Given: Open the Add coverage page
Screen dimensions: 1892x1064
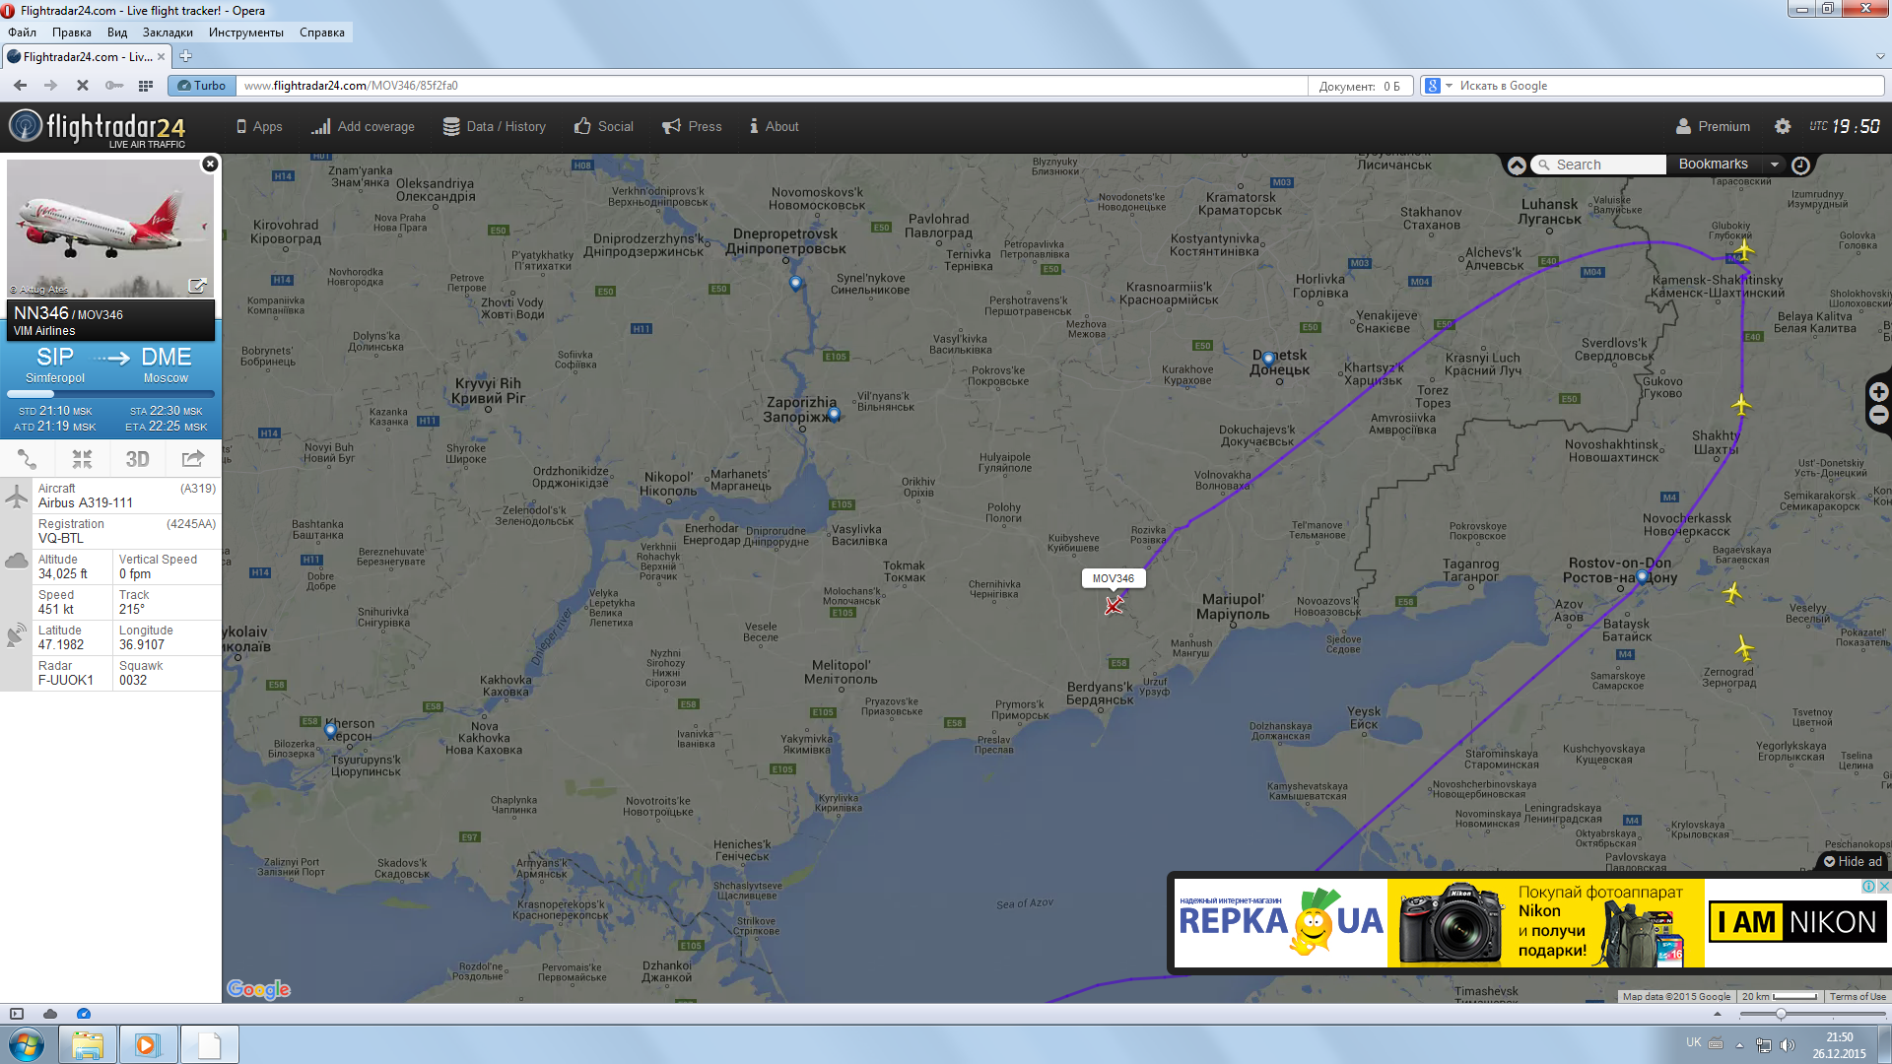Looking at the screenshot, I should [363, 126].
